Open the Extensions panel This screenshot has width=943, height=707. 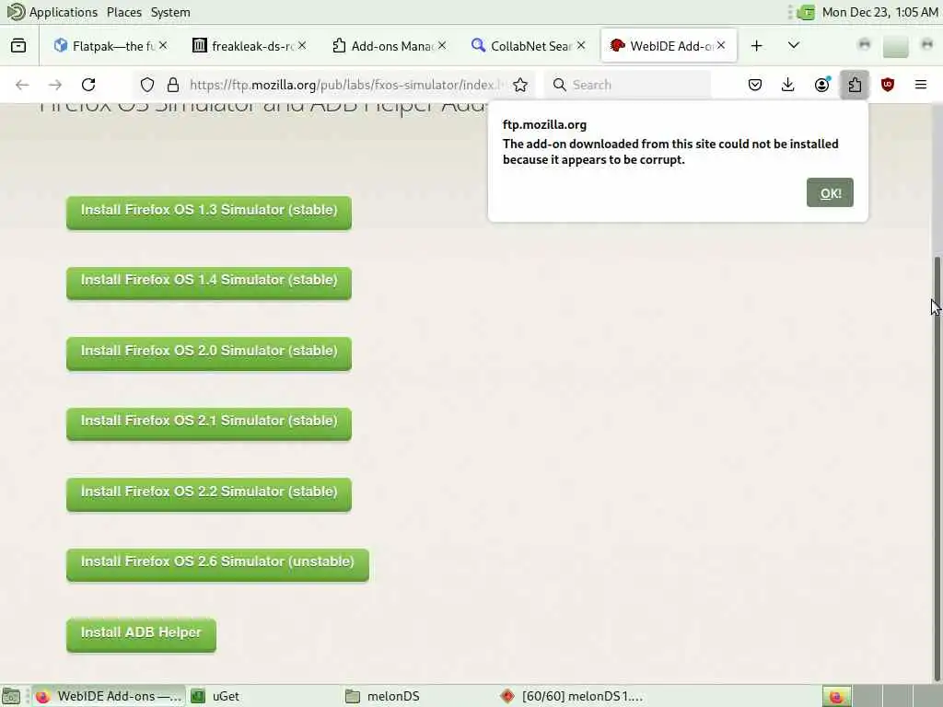pyautogui.click(x=855, y=85)
